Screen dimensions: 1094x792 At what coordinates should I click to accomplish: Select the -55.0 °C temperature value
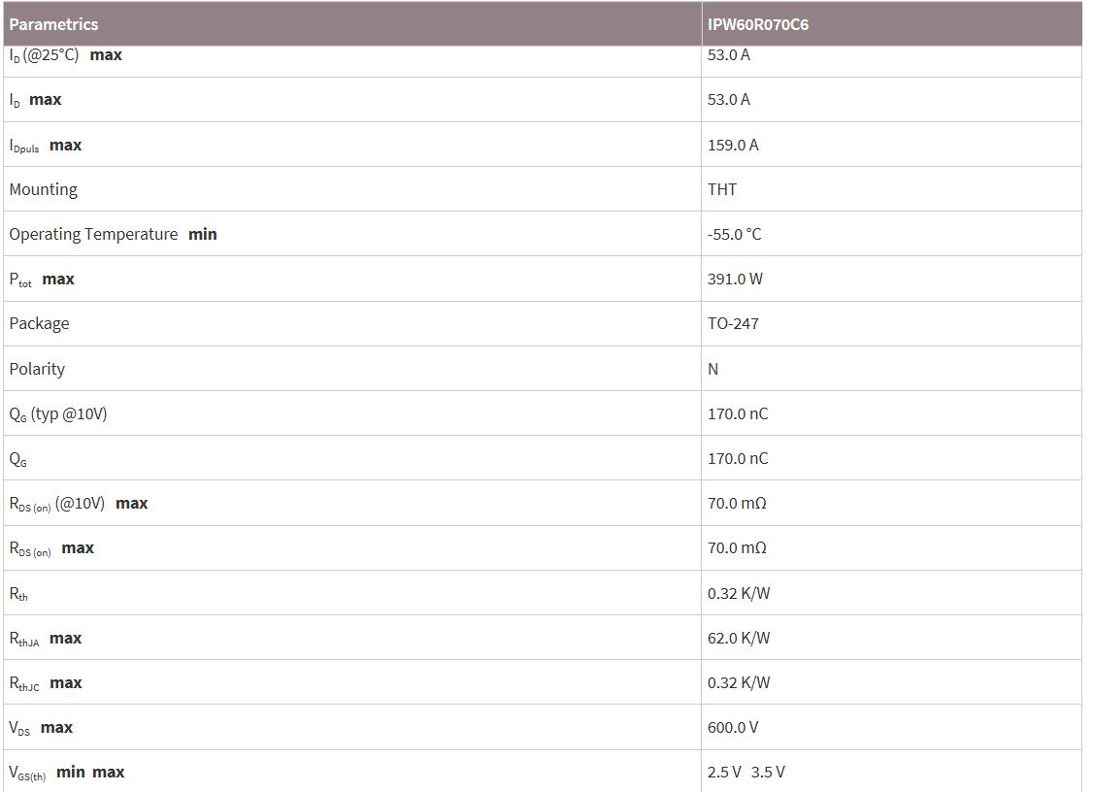[735, 234]
